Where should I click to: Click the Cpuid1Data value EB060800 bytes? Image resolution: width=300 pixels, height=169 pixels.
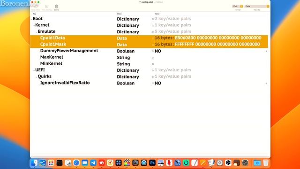(x=218, y=38)
